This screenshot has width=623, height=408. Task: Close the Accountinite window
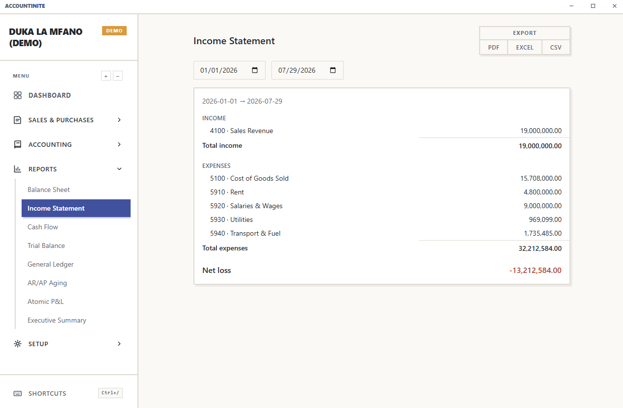coord(614,6)
